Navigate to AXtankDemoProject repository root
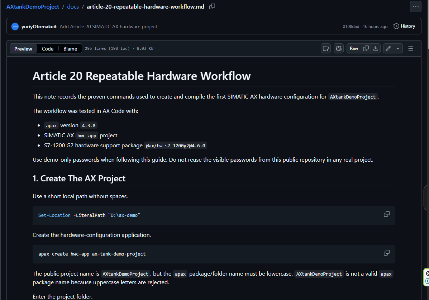 (x=33, y=6)
